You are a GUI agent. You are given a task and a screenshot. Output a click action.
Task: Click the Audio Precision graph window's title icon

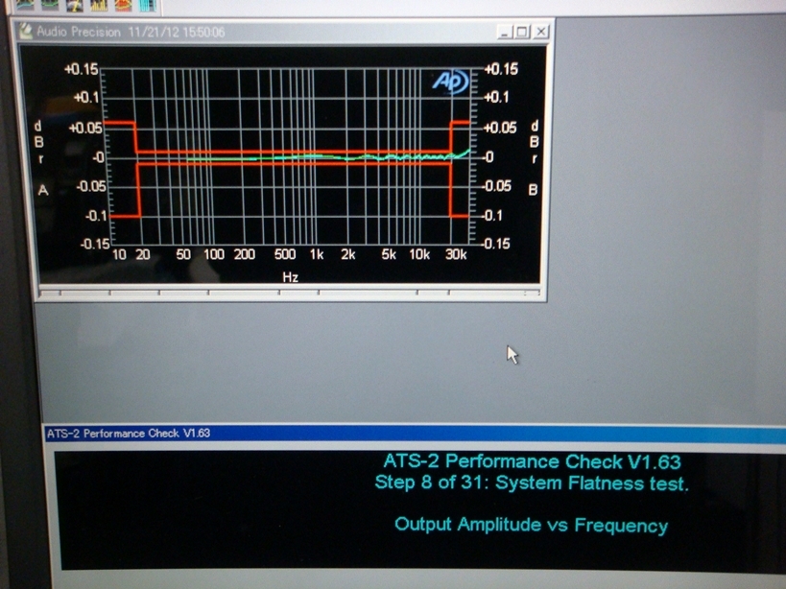click(26, 32)
